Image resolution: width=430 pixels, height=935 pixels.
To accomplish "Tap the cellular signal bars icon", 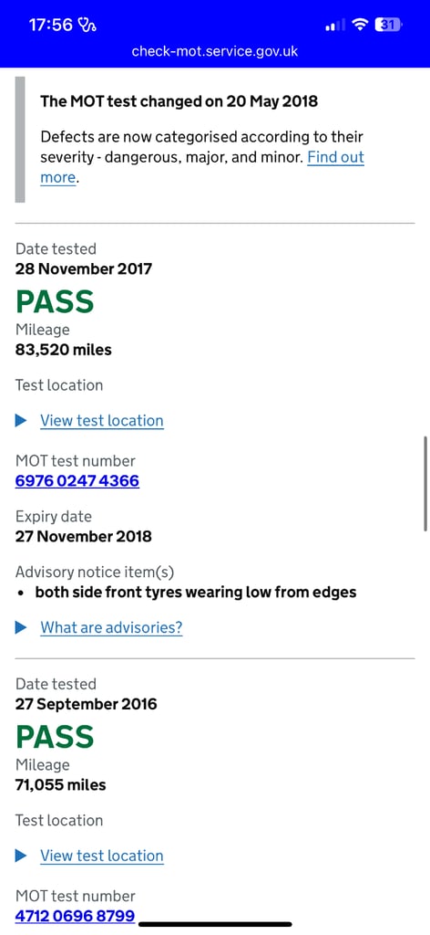I will click(x=335, y=25).
